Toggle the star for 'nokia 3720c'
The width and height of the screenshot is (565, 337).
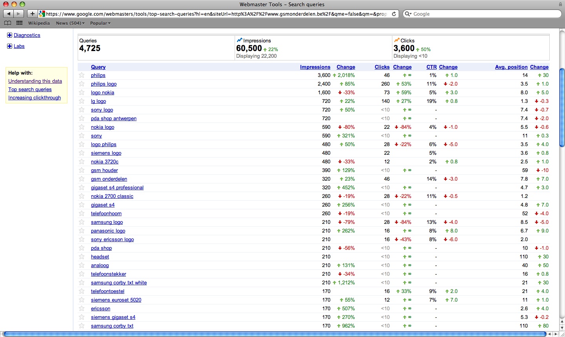tap(82, 161)
